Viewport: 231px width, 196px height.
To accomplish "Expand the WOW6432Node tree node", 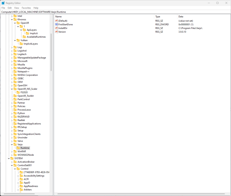I will click(12, 155).
